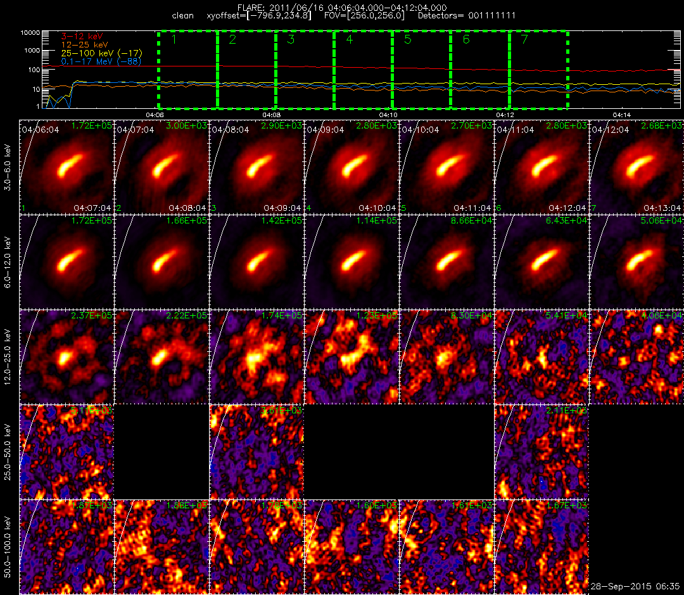Click the '04:06' time axis tick label

tap(155, 115)
